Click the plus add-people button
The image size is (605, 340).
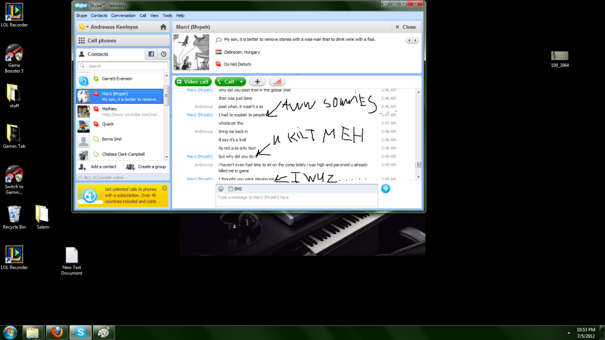click(258, 81)
